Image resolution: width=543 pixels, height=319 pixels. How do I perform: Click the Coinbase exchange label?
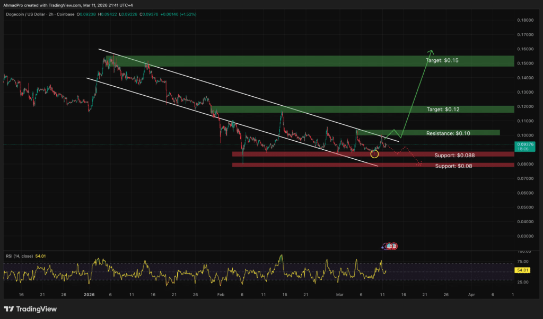click(x=65, y=14)
